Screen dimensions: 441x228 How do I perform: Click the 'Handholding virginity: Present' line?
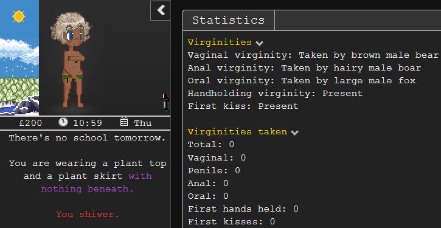coord(275,94)
